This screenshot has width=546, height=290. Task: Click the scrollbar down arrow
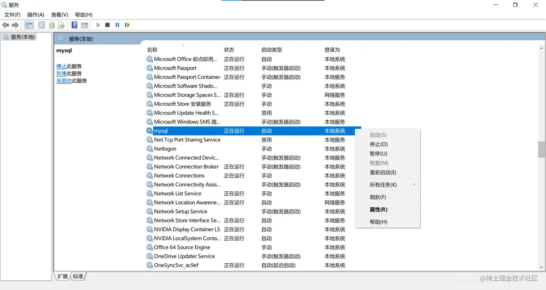pyautogui.click(x=541, y=267)
